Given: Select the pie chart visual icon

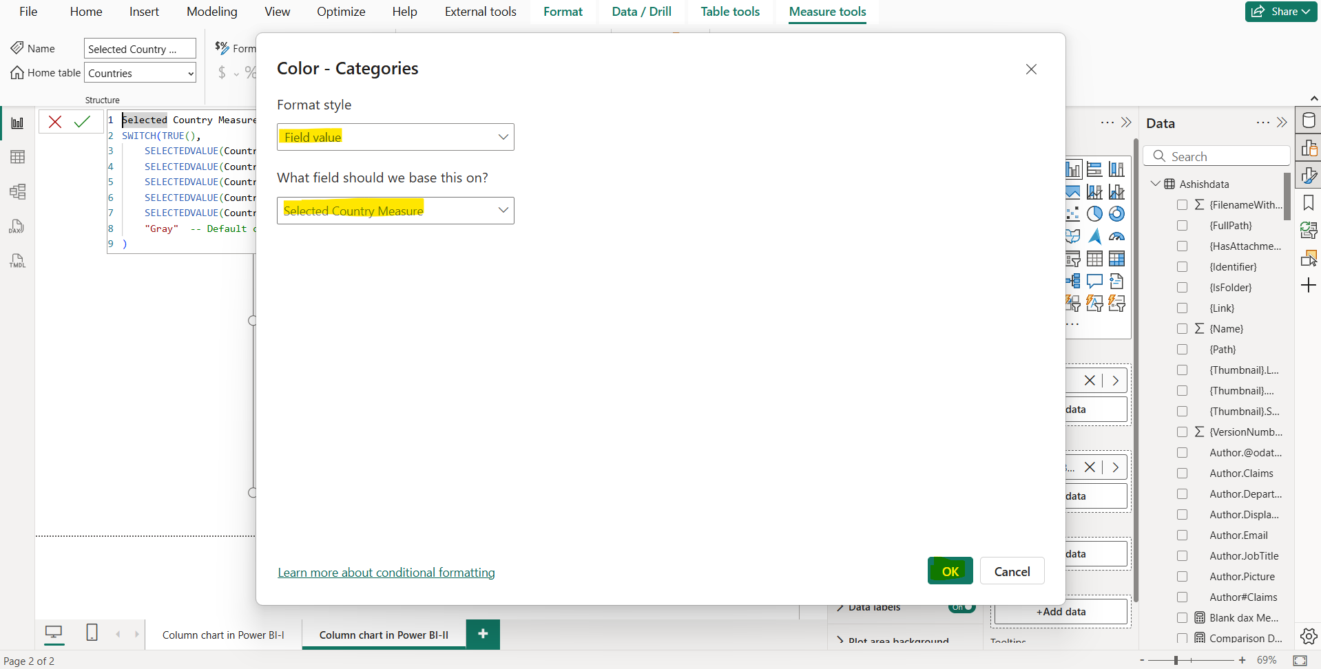Looking at the screenshot, I should (x=1094, y=214).
